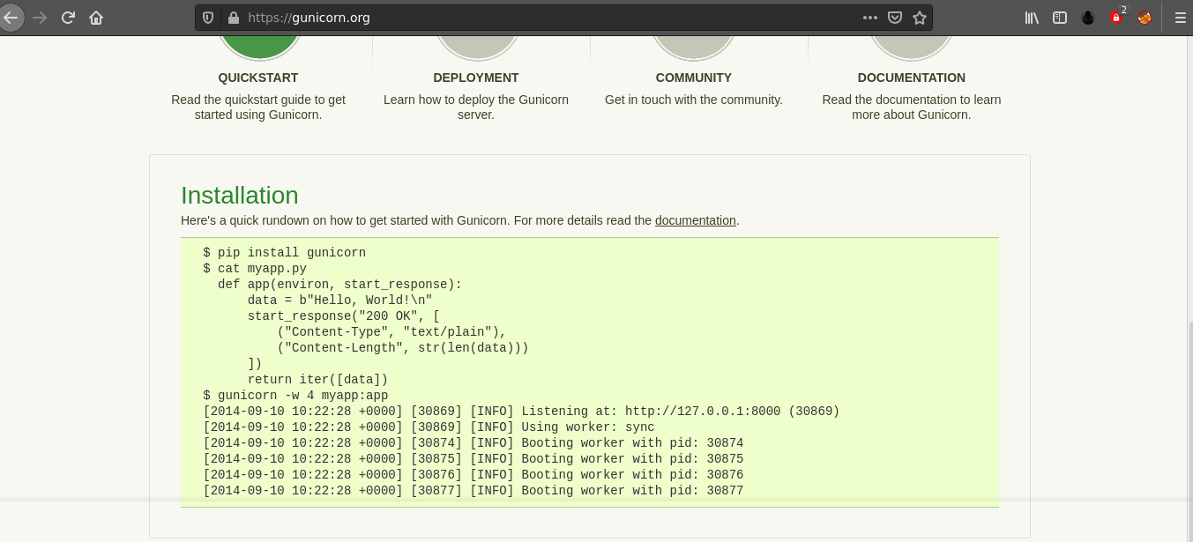
Task: Open the COMMUNITY section
Action: [694, 78]
